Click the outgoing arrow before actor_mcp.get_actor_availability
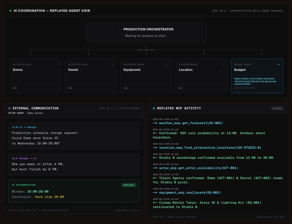The width and height of the screenshot is (292, 224). 155,168
